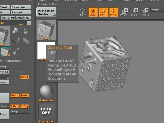
Task: Open the Alpha menu
Action: tap(43, 1)
